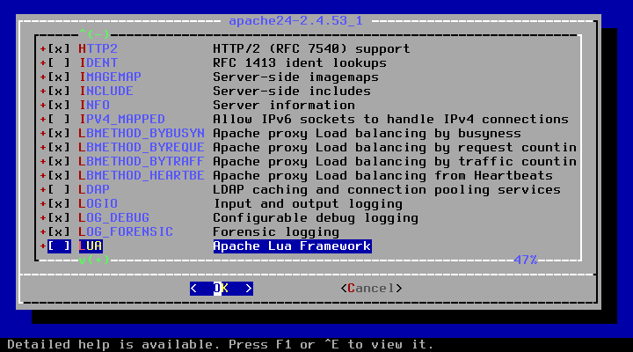Toggle the LBMETHOD_BYREQUE checkbox
Image resolution: width=633 pixels, height=352 pixels.
click(59, 148)
